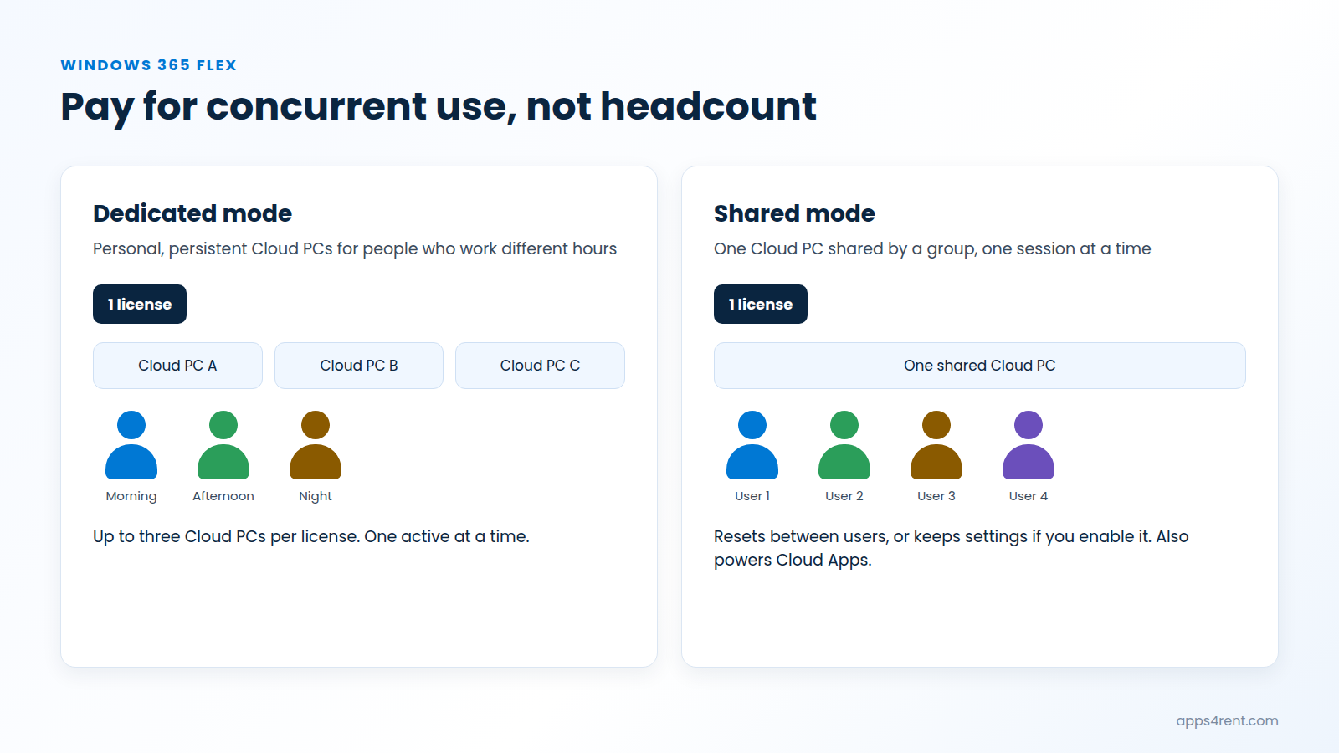This screenshot has height=753, width=1339.
Task: Click the brown Night user icon
Action: click(x=316, y=445)
